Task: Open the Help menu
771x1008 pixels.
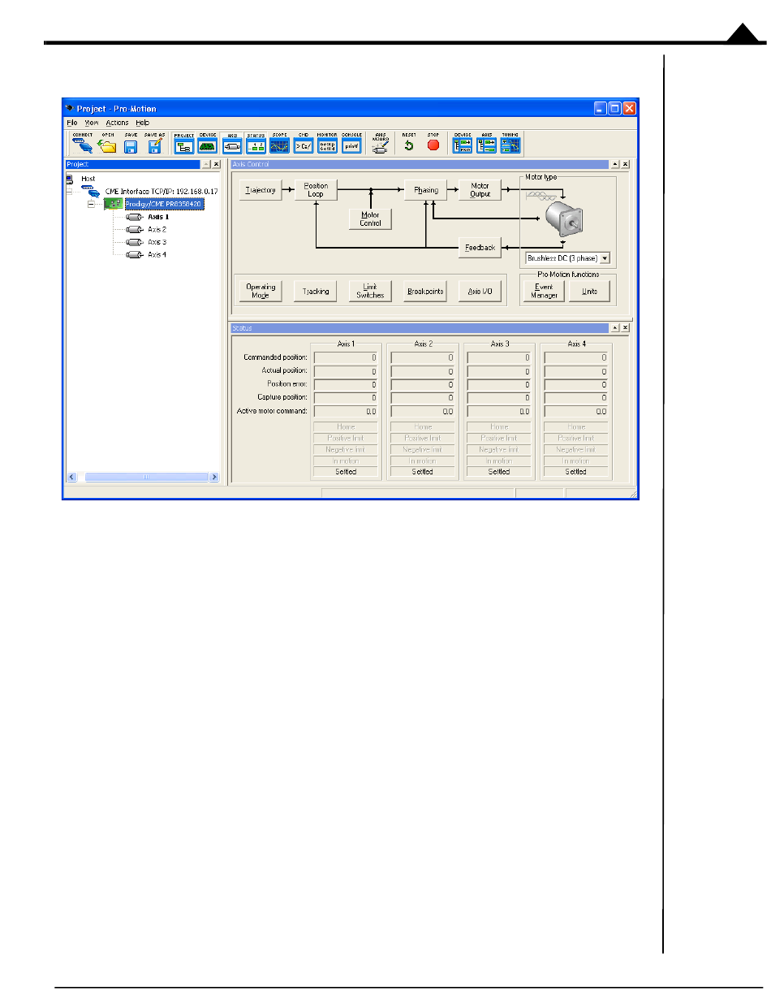Action: [143, 123]
